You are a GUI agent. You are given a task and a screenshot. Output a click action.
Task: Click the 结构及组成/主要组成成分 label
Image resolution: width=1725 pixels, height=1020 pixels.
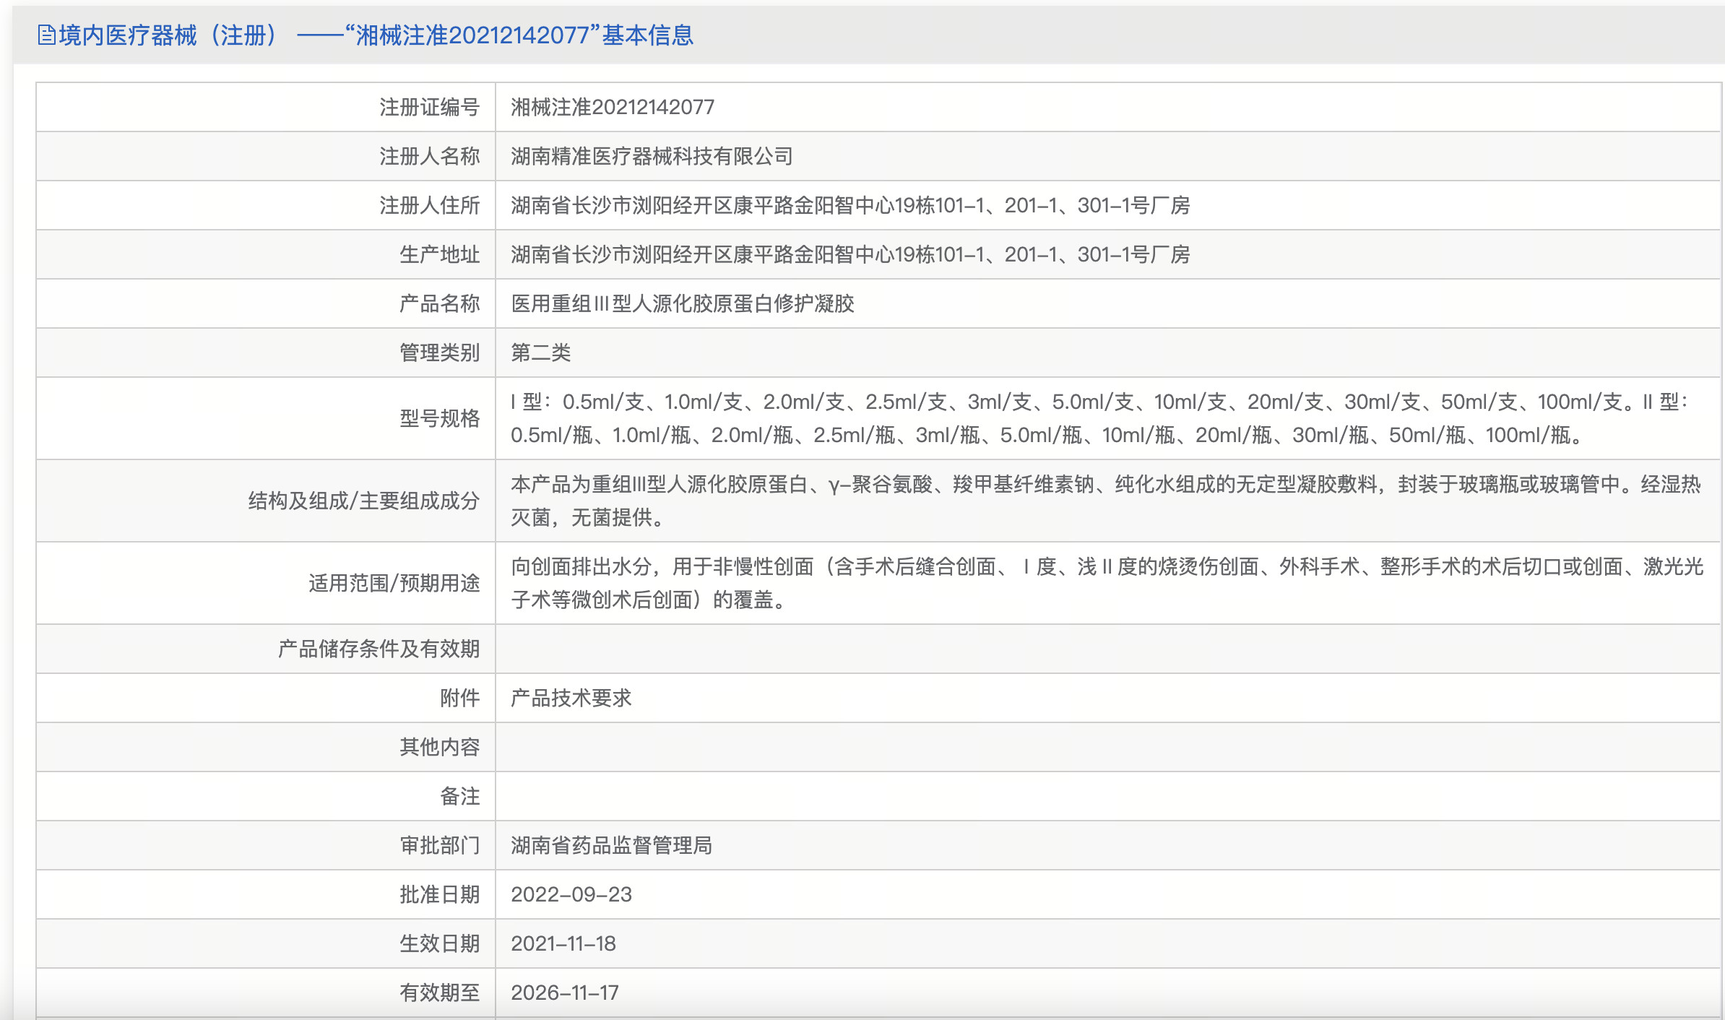coord(364,501)
